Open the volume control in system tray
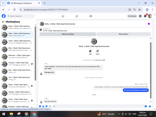The height and width of the screenshot is (117, 156). coord(126,114)
